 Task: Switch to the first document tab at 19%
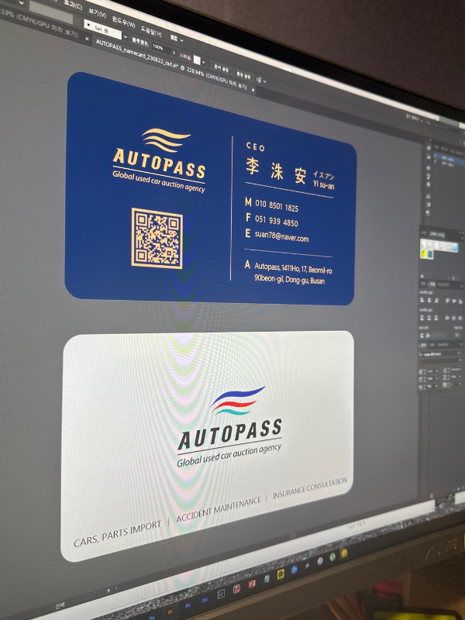point(39,22)
